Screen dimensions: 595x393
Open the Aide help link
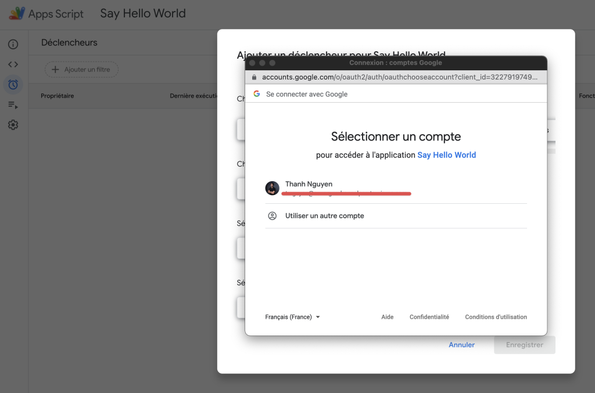(x=387, y=317)
